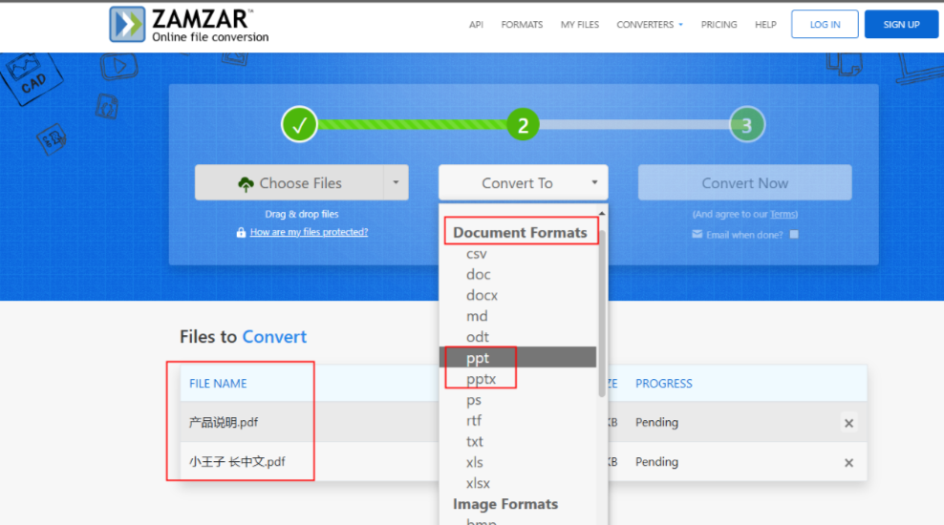Image resolution: width=944 pixels, height=525 pixels.
Task: Click the SIGN UP button
Action: [901, 24]
